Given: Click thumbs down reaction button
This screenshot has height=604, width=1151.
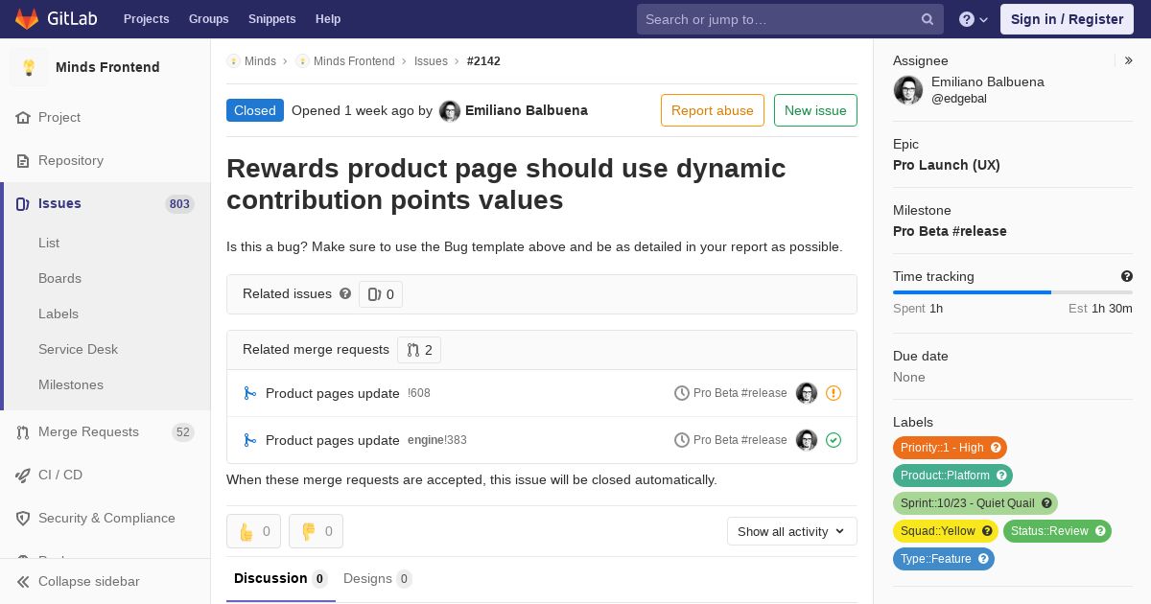Looking at the screenshot, I should (x=316, y=531).
